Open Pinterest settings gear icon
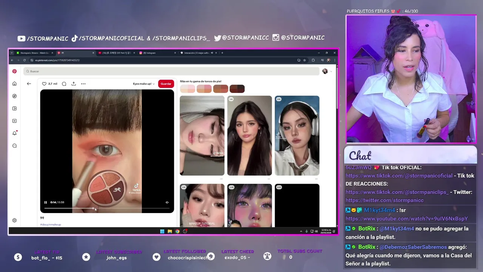The image size is (483, 272). [x=14, y=220]
